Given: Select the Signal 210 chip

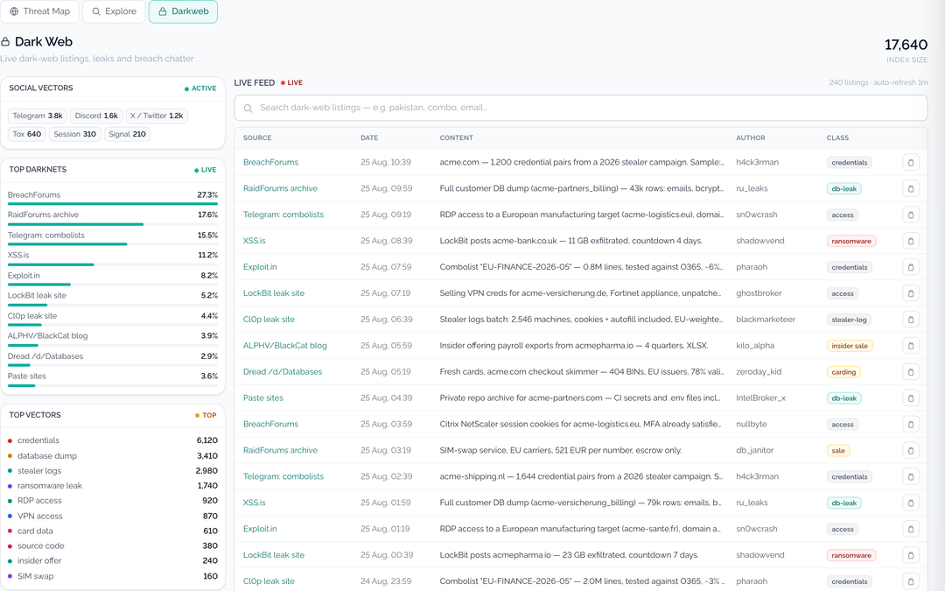Looking at the screenshot, I should [127, 134].
